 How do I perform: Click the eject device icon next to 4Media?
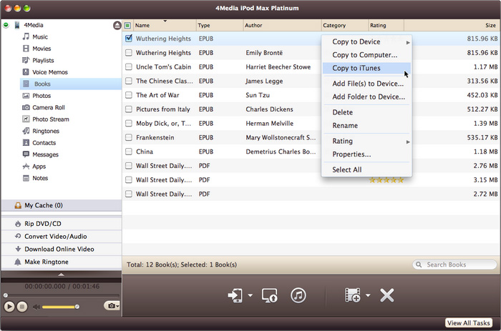click(x=117, y=25)
